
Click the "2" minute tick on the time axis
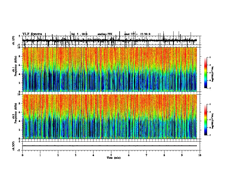pos(58,155)
